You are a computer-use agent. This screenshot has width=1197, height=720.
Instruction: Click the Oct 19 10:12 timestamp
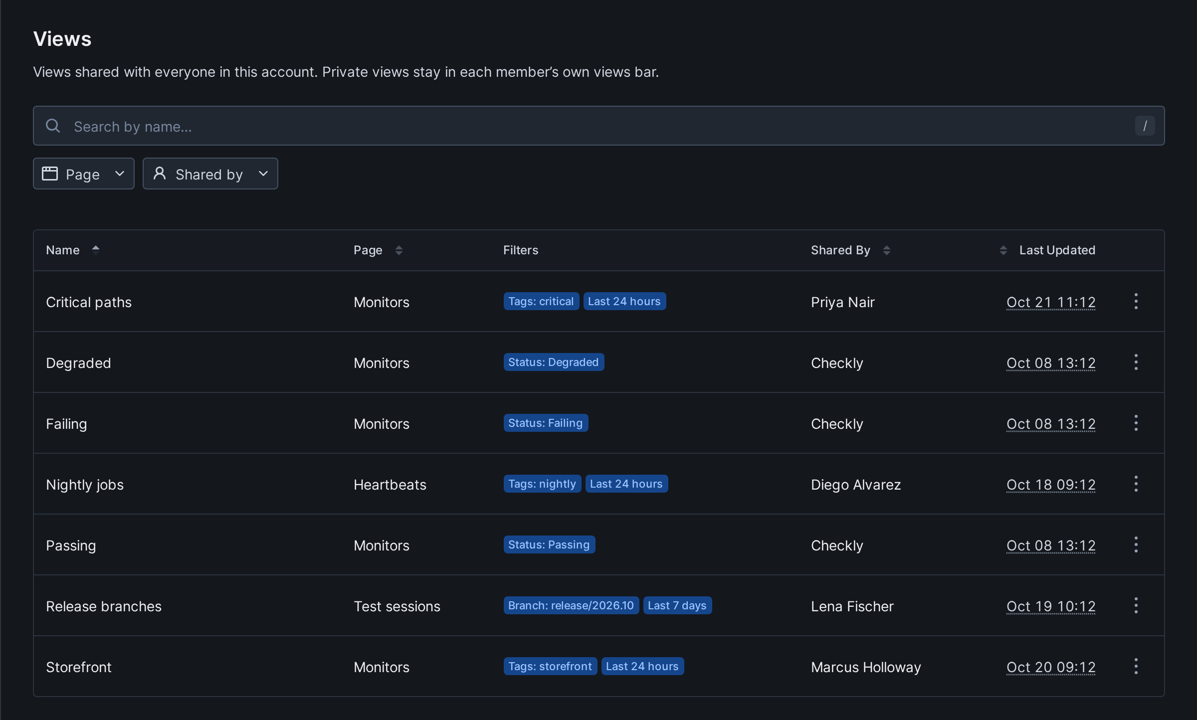pyautogui.click(x=1051, y=606)
